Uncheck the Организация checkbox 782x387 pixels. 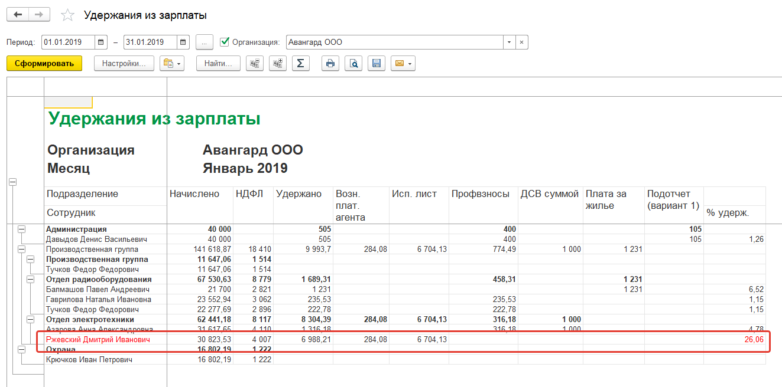click(225, 42)
